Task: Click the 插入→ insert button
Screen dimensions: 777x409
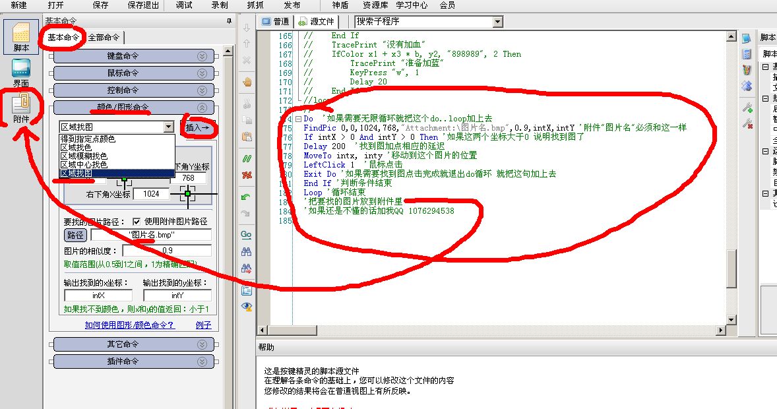Action: [198, 127]
